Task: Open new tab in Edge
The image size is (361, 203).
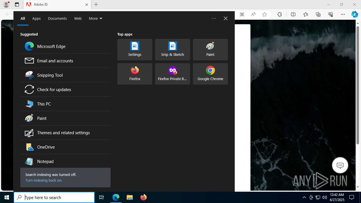Action: coord(96,5)
